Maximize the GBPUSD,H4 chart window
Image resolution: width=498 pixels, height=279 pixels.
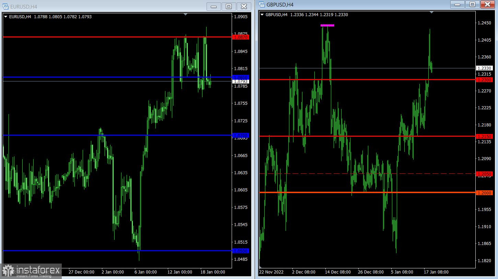click(472, 4)
